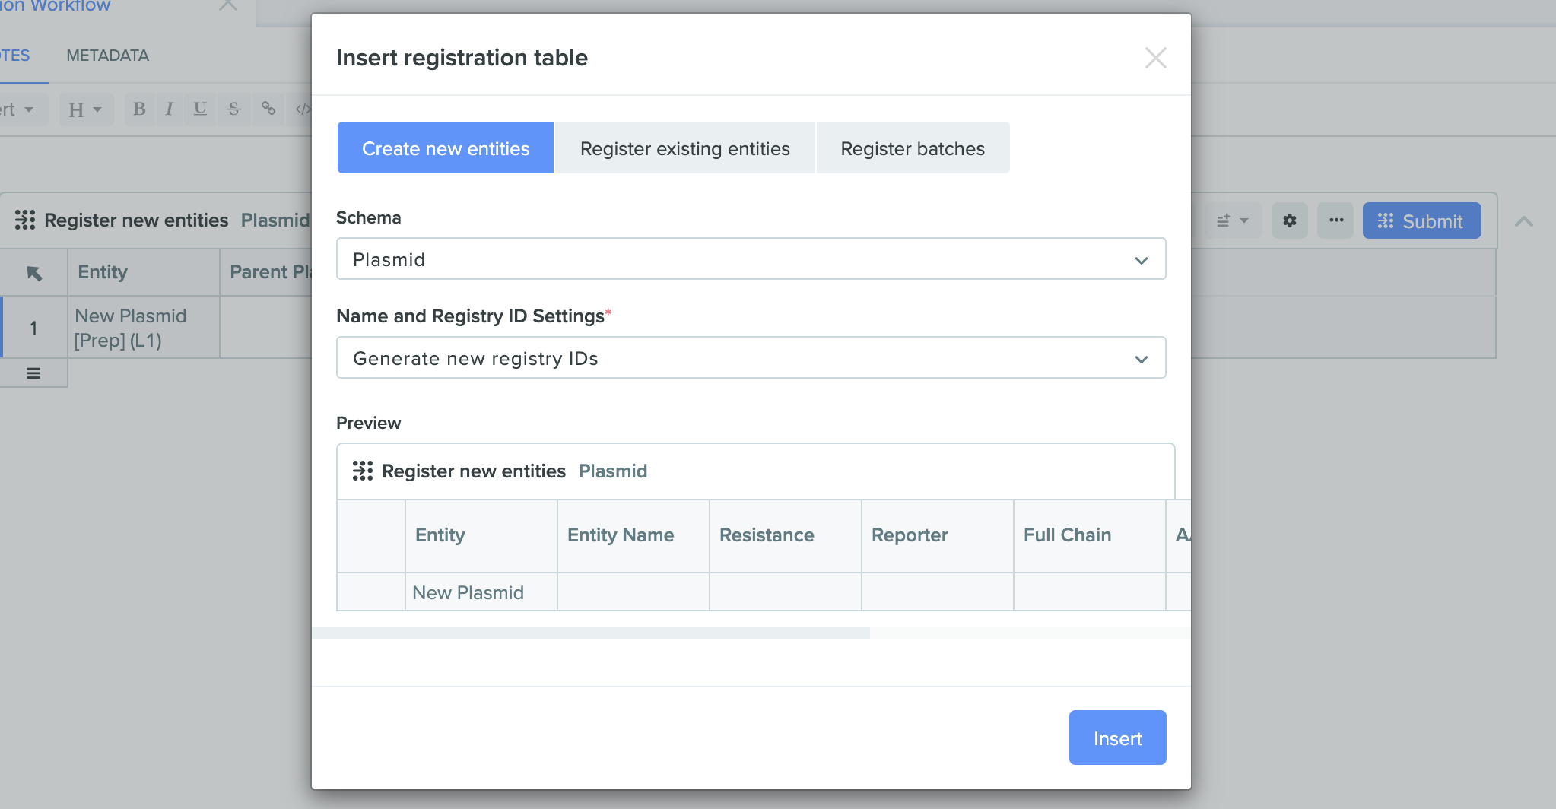This screenshot has width=1556, height=809.
Task: Click New Plasmid [Prep] (L1) entity cell
Action: (144, 327)
